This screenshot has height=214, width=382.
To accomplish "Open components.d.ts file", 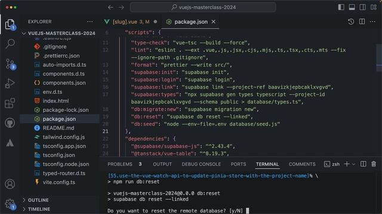I will pyautogui.click(x=60, y=74).
